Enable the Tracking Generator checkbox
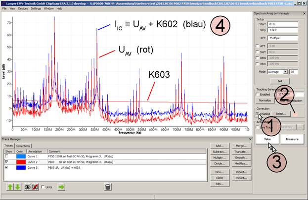The width and height of the screenshot is (308, 200). [257, 94]
